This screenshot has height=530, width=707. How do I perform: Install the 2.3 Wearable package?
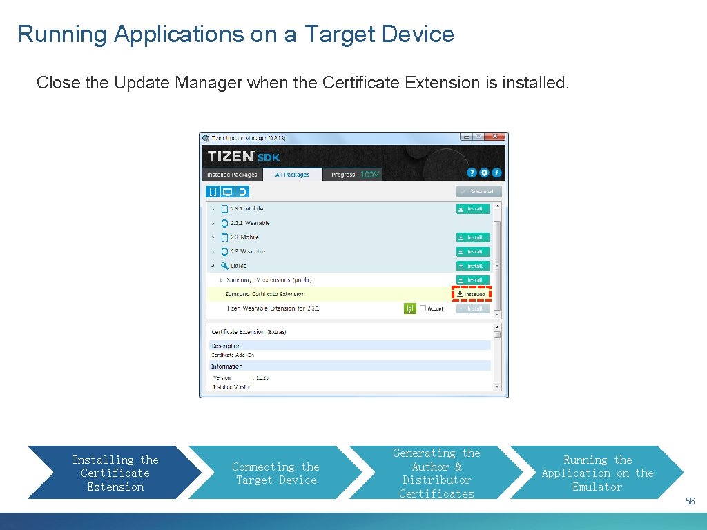pyautogui.click(x=472, y=251)
